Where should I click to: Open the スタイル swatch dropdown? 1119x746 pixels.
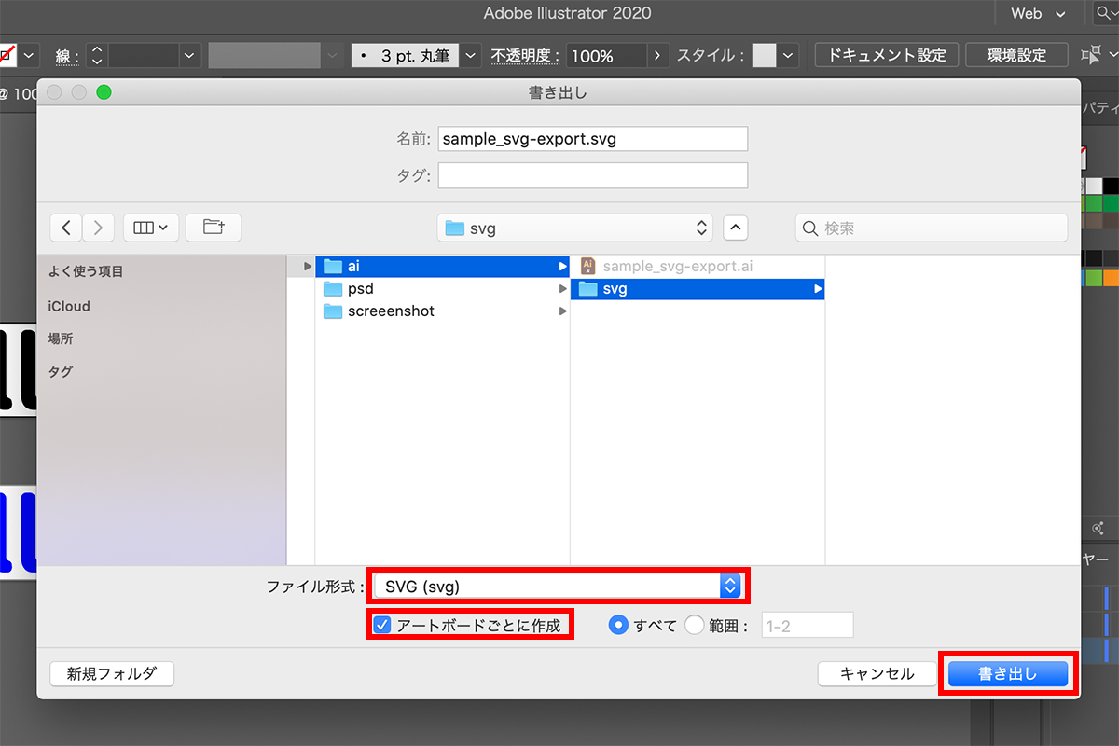(788, 56)
